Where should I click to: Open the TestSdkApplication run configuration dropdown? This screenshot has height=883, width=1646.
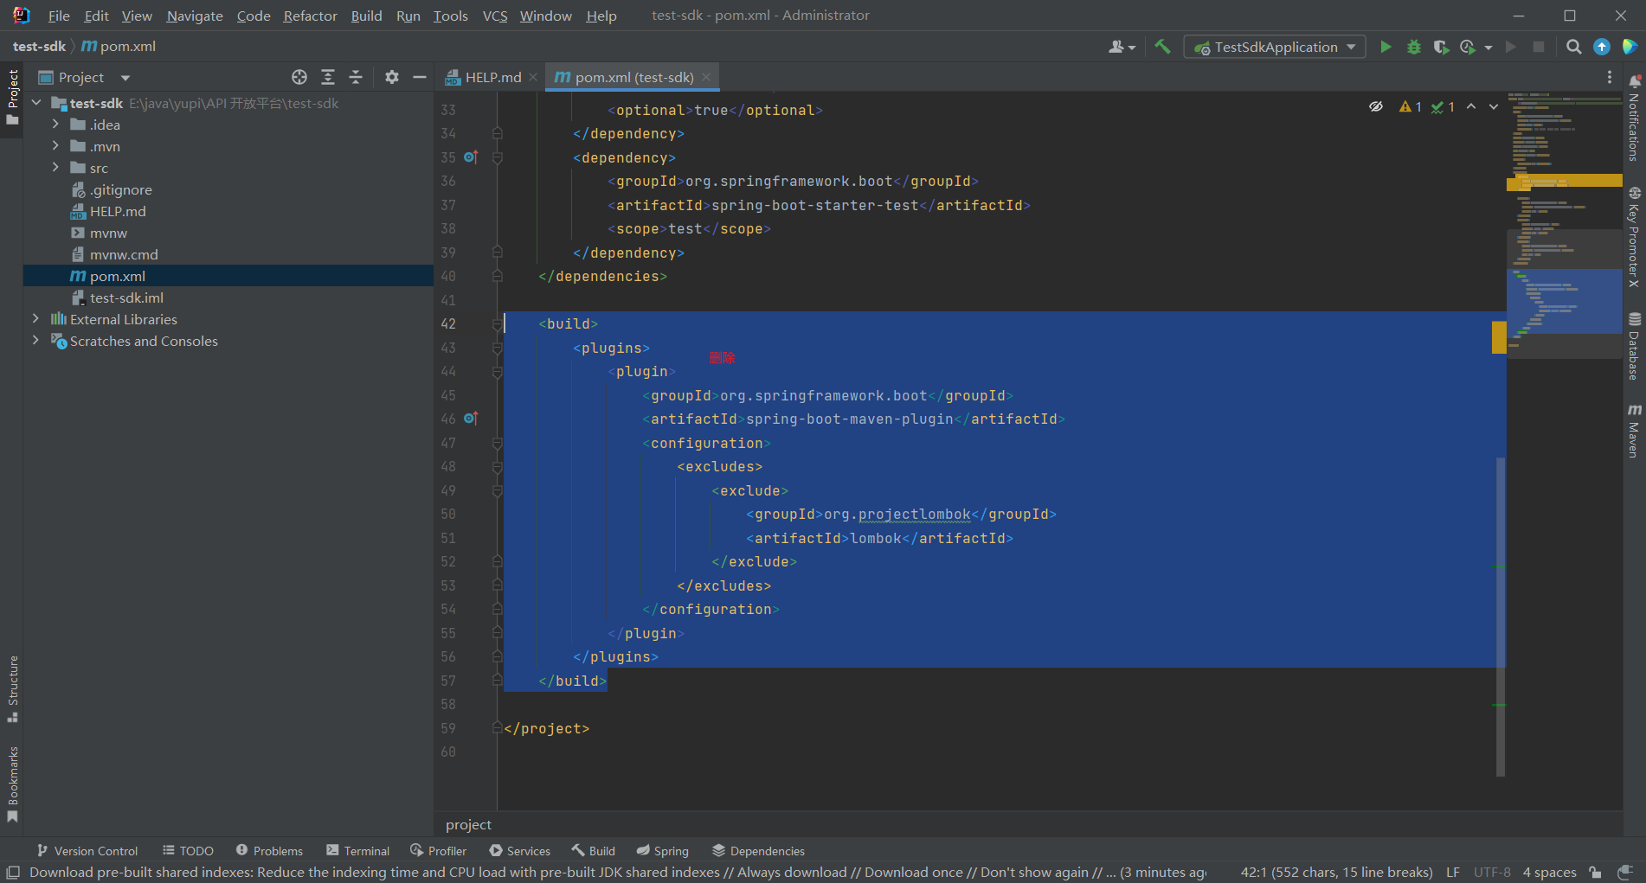click(1275, 47)
